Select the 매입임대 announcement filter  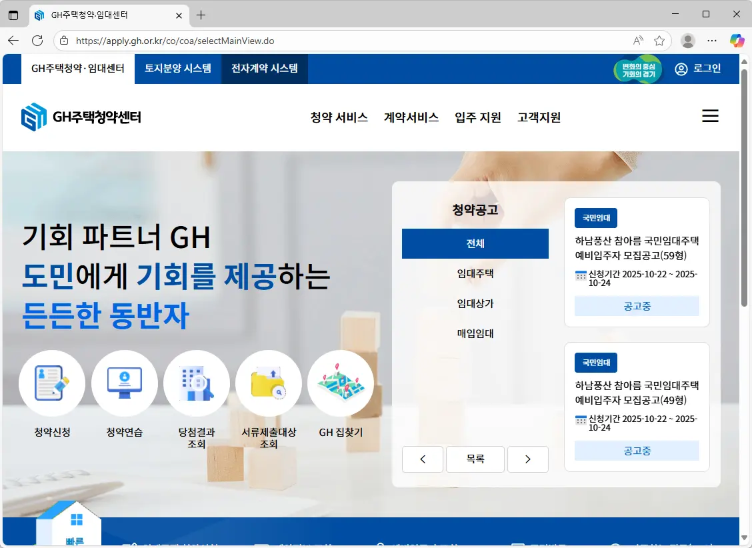point(475,333)
